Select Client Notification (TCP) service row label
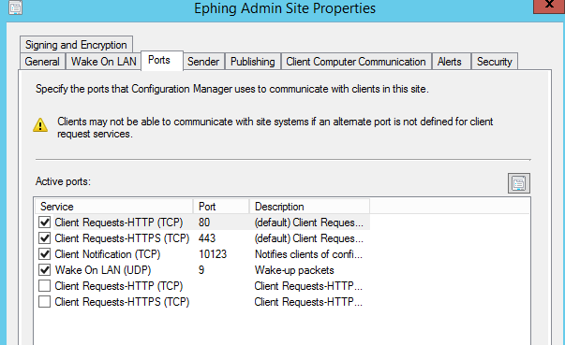 [108, 254]
